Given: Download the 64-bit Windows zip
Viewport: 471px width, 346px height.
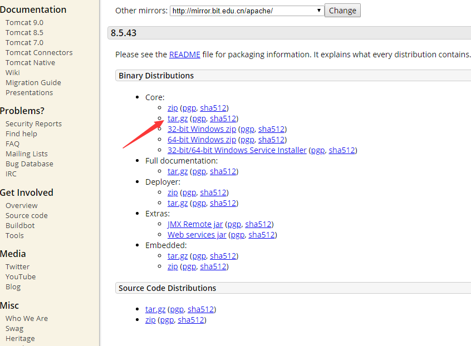Looking at the screenshot, I should point(202,140).
